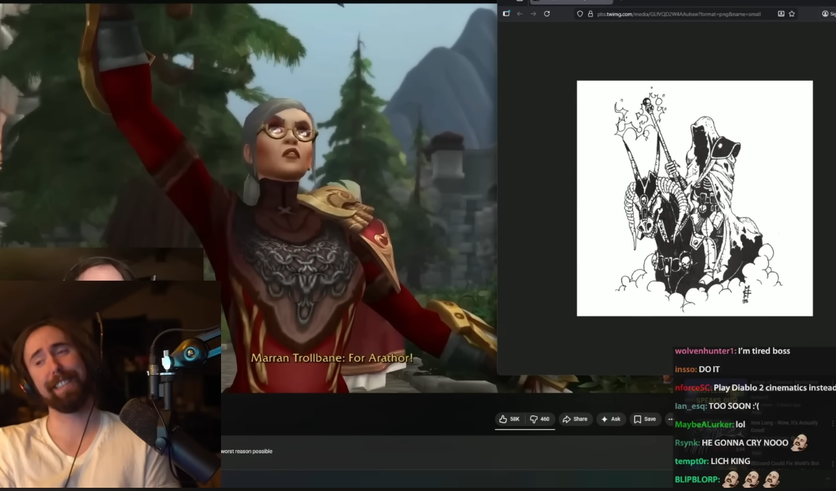The width and height of the screenshot is (836, 491).
Task: Reload the twimg image page
Action: [546, 14]
